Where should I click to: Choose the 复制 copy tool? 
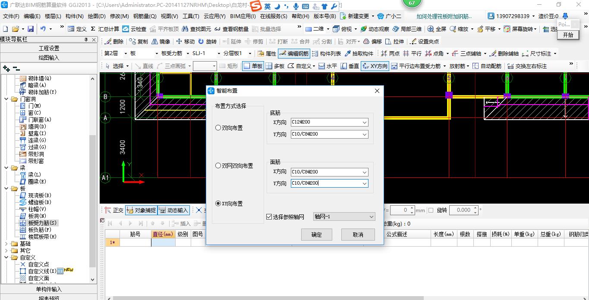[x=138, y=41]
